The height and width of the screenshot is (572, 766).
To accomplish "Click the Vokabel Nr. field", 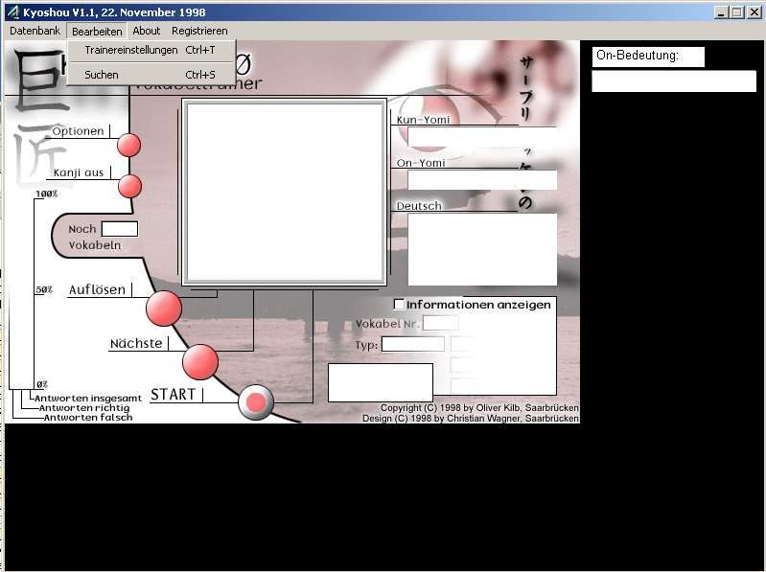I will pyautogui.click(x=440, y=324).
